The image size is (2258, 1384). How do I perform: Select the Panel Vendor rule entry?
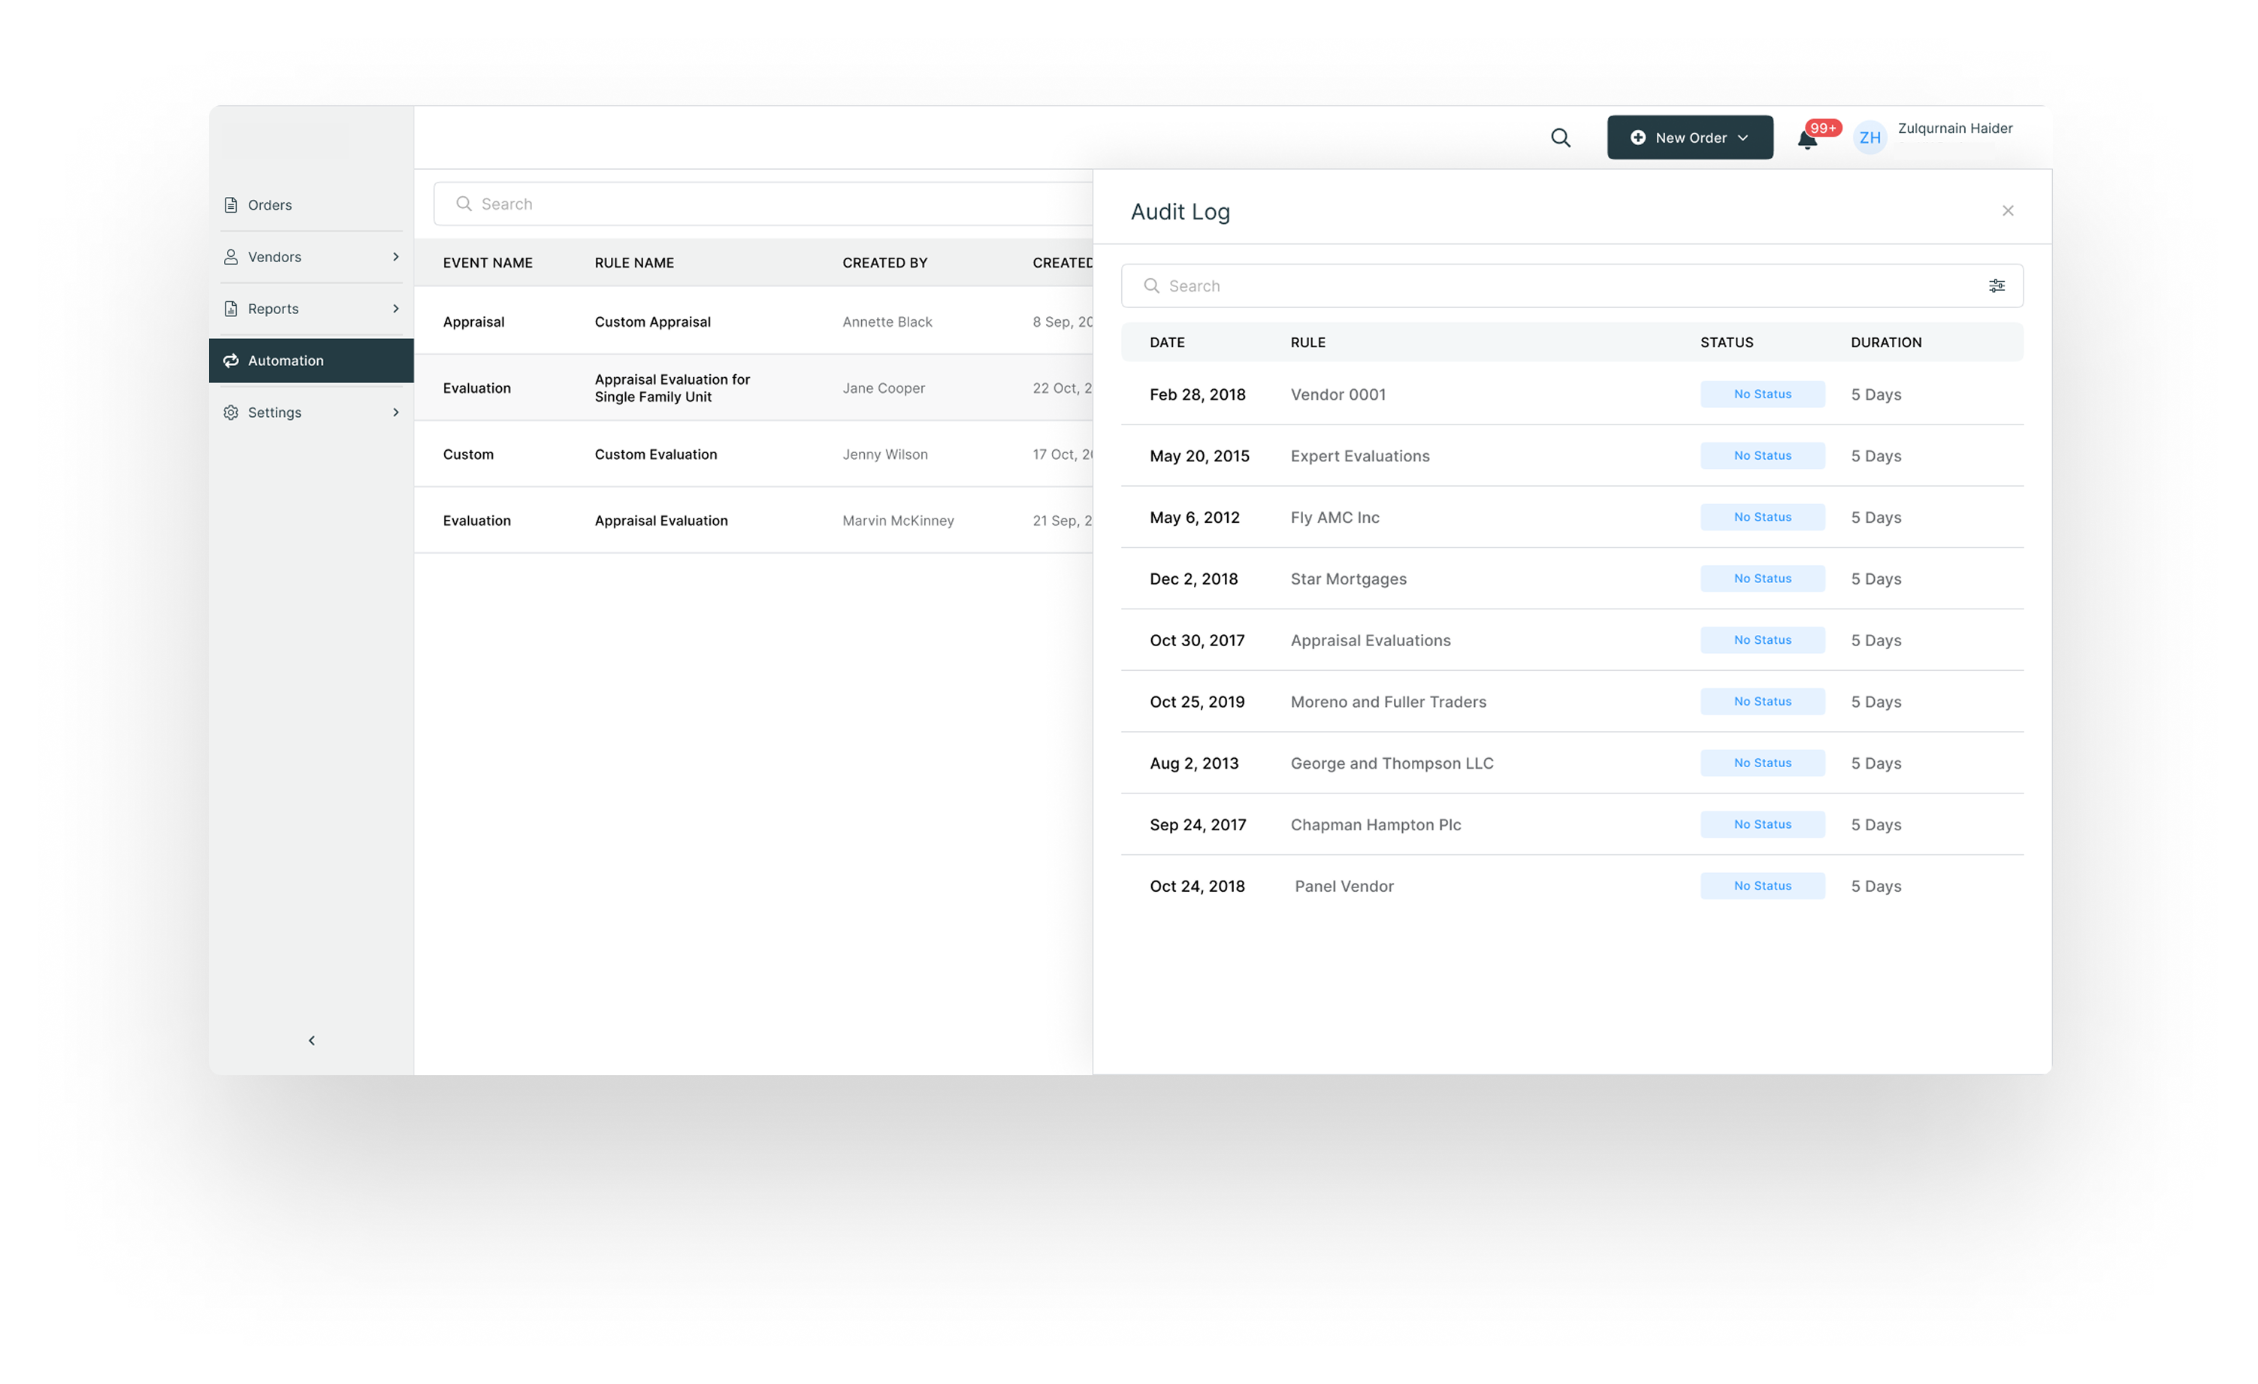tap(1344, 887)
